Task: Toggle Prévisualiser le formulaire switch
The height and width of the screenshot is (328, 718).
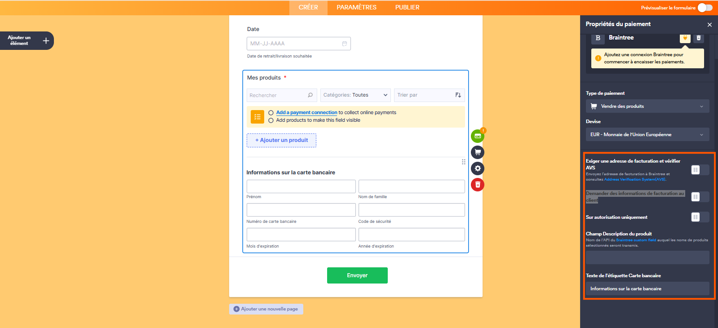Action: click(x=705, y=8)
